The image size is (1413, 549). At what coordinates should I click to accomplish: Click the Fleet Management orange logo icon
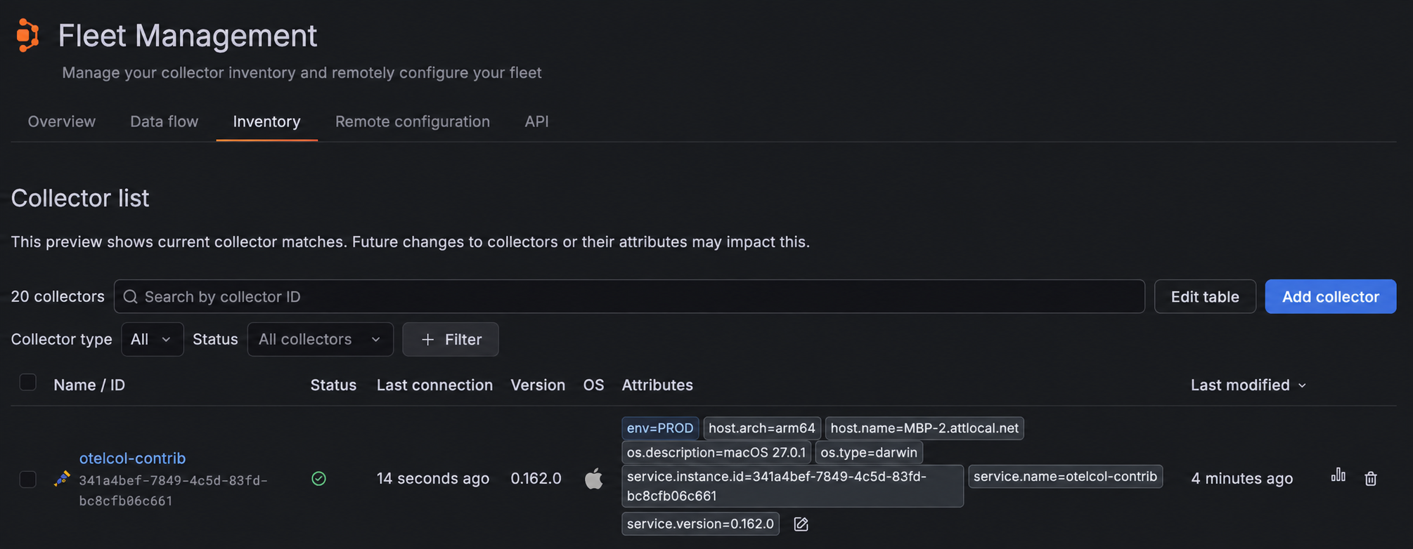tap(27, 35)
